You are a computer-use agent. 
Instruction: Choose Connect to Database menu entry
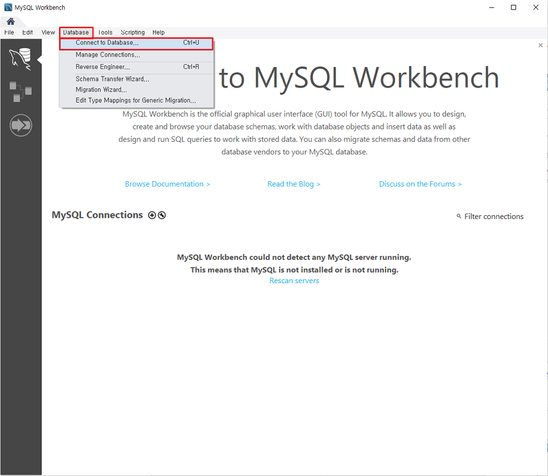[136, 43]
